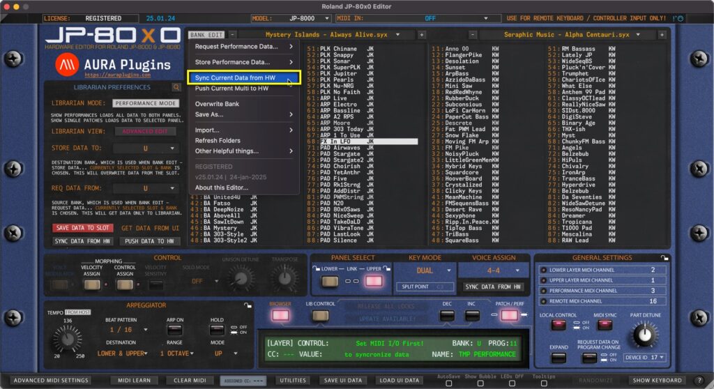Click the Show Keyboard button
This screenshot has height=389, width=714.
point(657,381)
